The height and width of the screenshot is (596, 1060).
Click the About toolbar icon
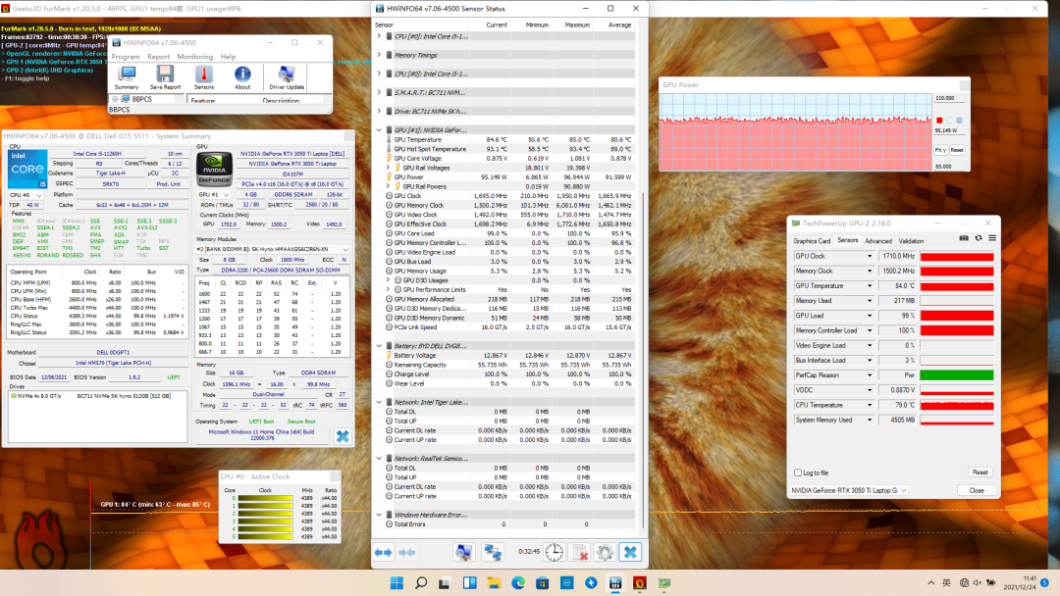242,77
